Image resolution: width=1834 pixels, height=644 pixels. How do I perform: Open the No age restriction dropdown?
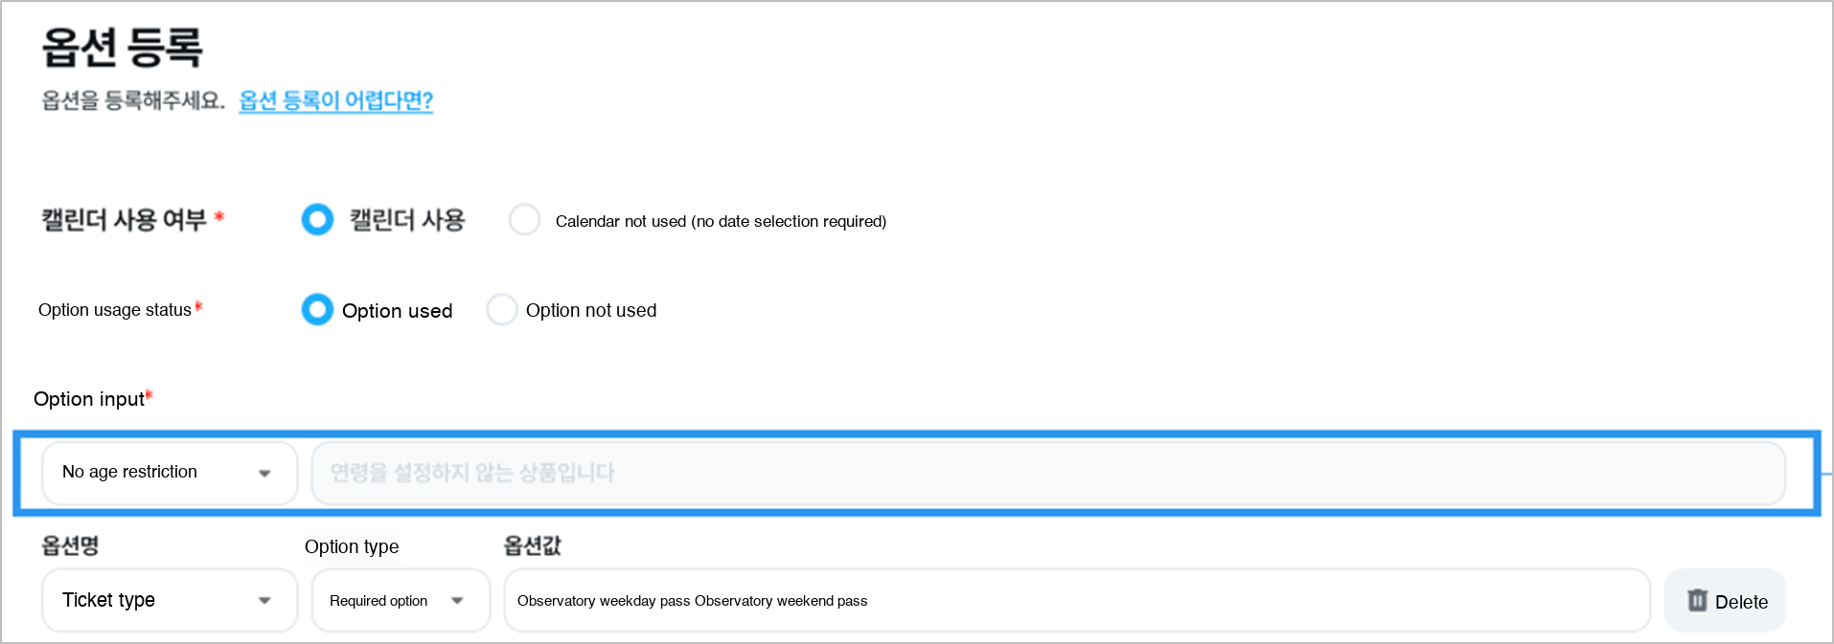[170, 473]
